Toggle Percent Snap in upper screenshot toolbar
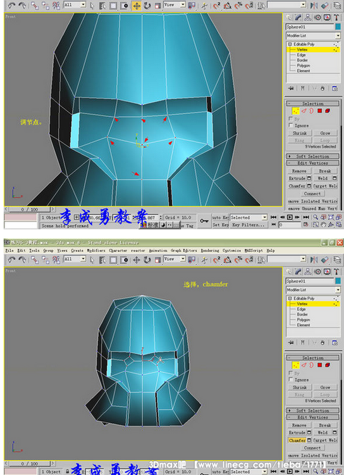Screen dimensions: 344x475 (238, 6)
